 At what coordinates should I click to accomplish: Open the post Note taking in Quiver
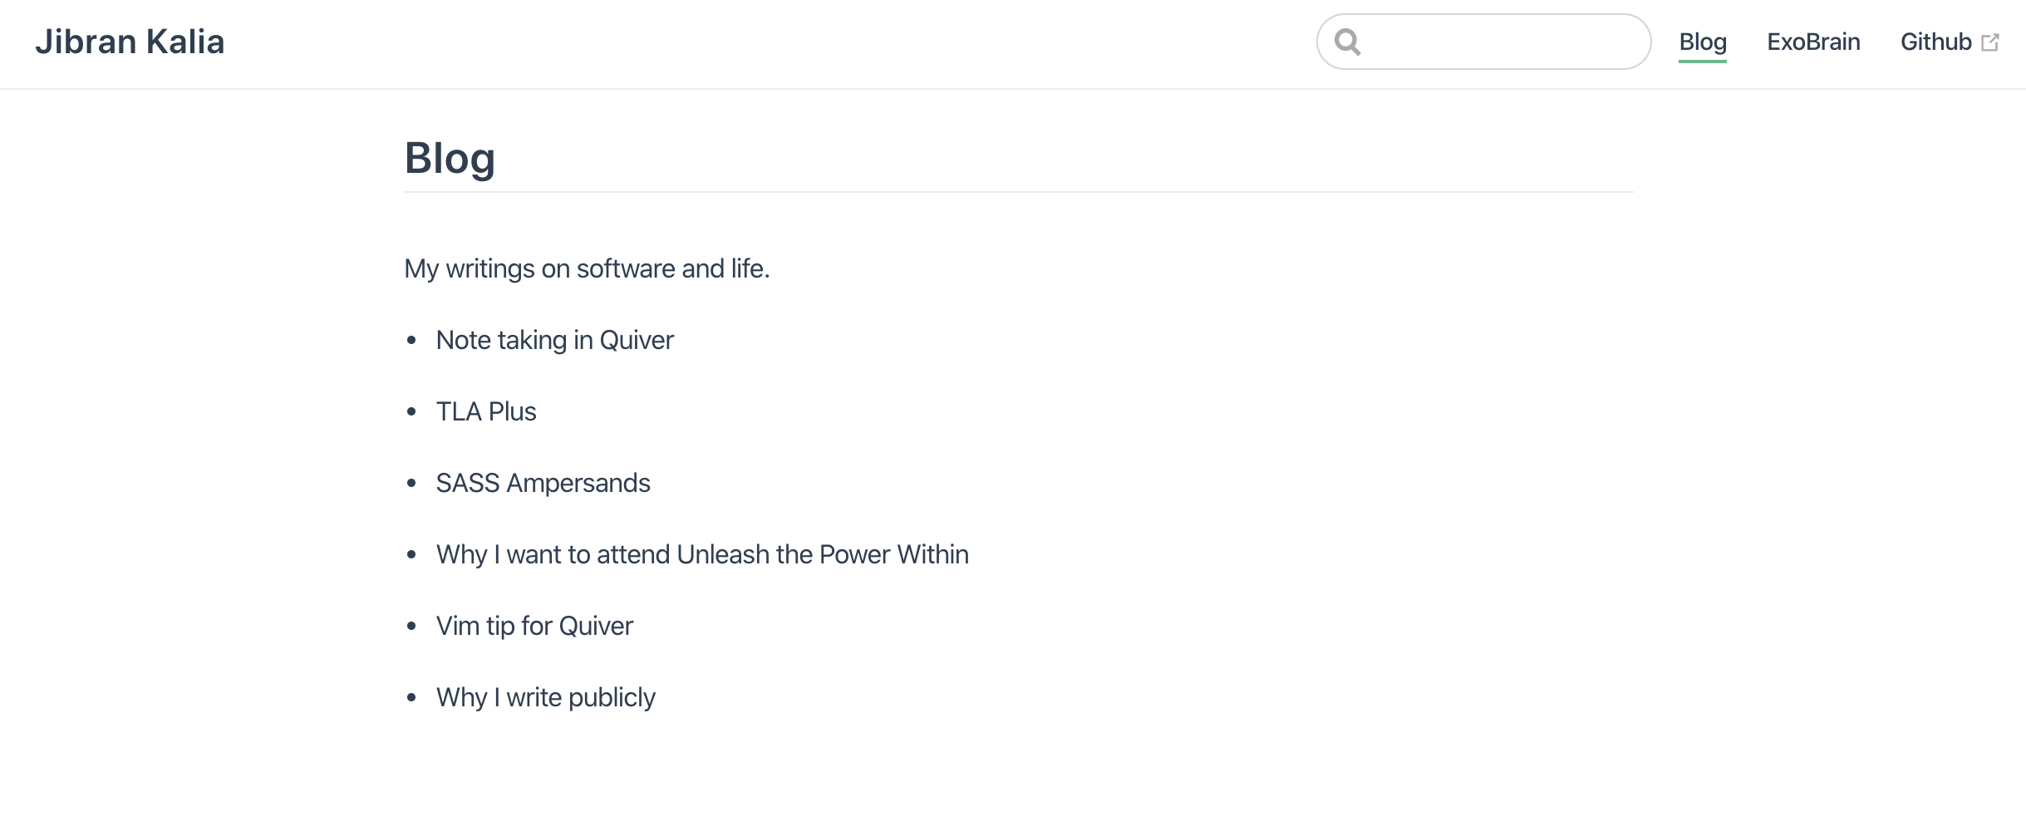click(x=554, y=339)
